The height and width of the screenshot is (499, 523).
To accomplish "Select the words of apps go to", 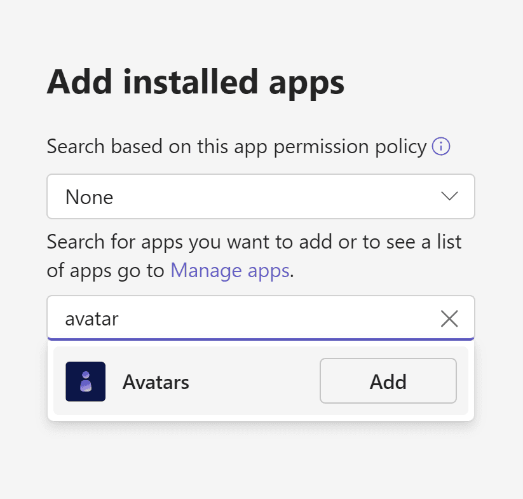I will 105,271.
